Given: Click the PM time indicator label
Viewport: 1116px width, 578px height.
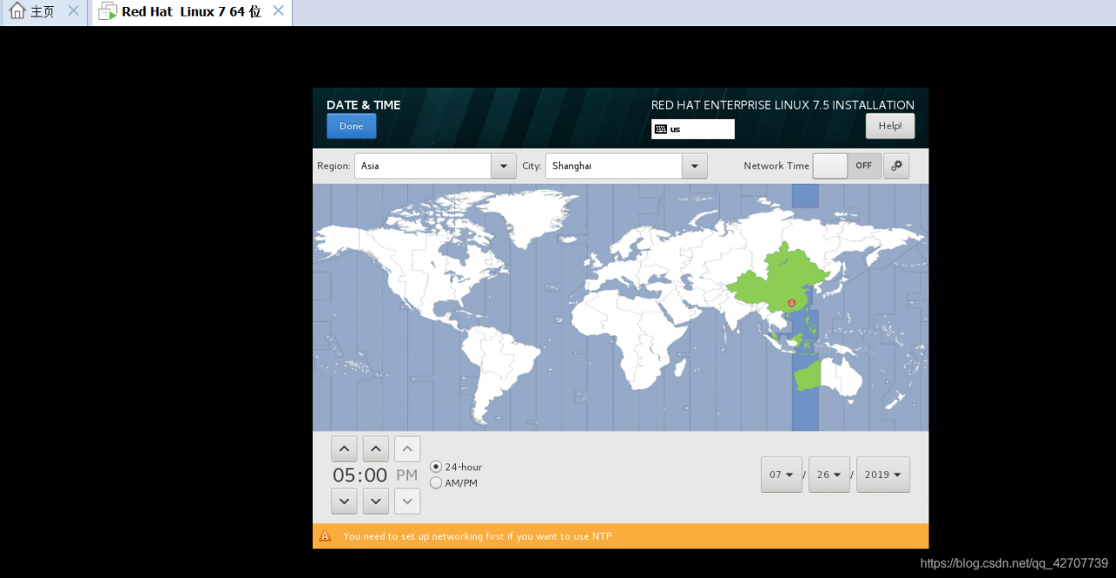Looking at the screenshot, I should point(407,475).
